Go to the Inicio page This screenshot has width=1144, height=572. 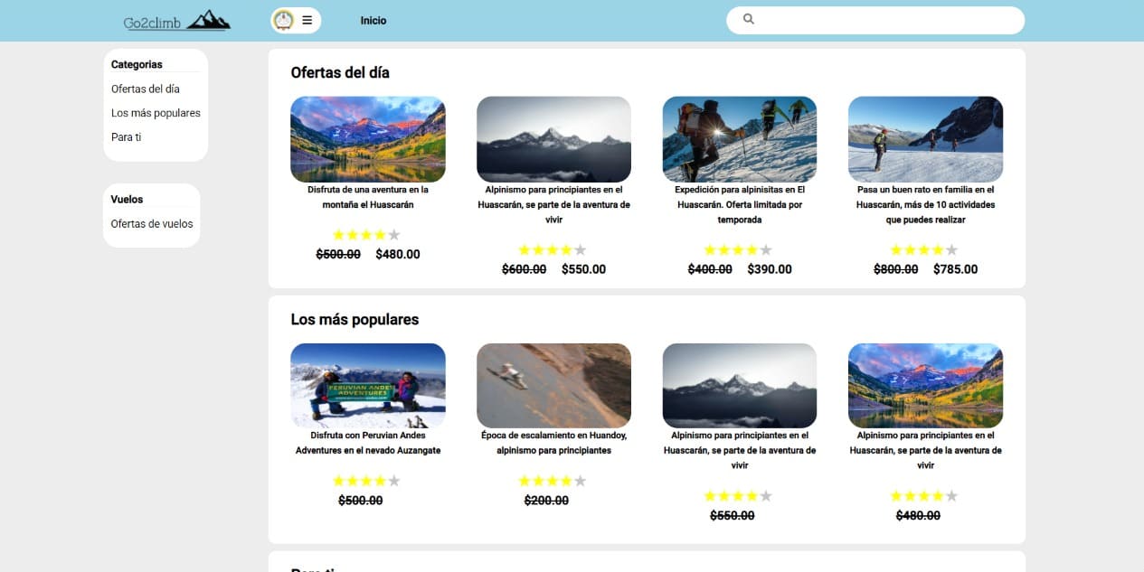point(373,20)
